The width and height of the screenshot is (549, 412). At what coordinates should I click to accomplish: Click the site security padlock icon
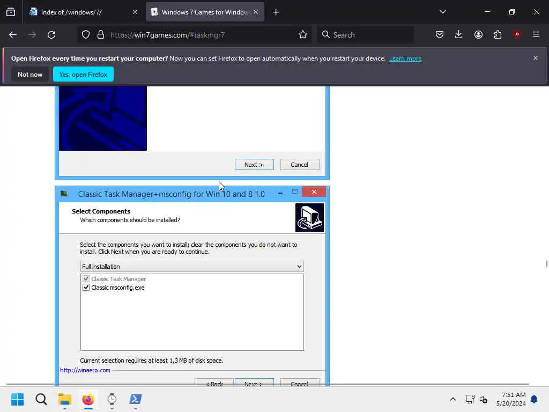pos(101,35)
